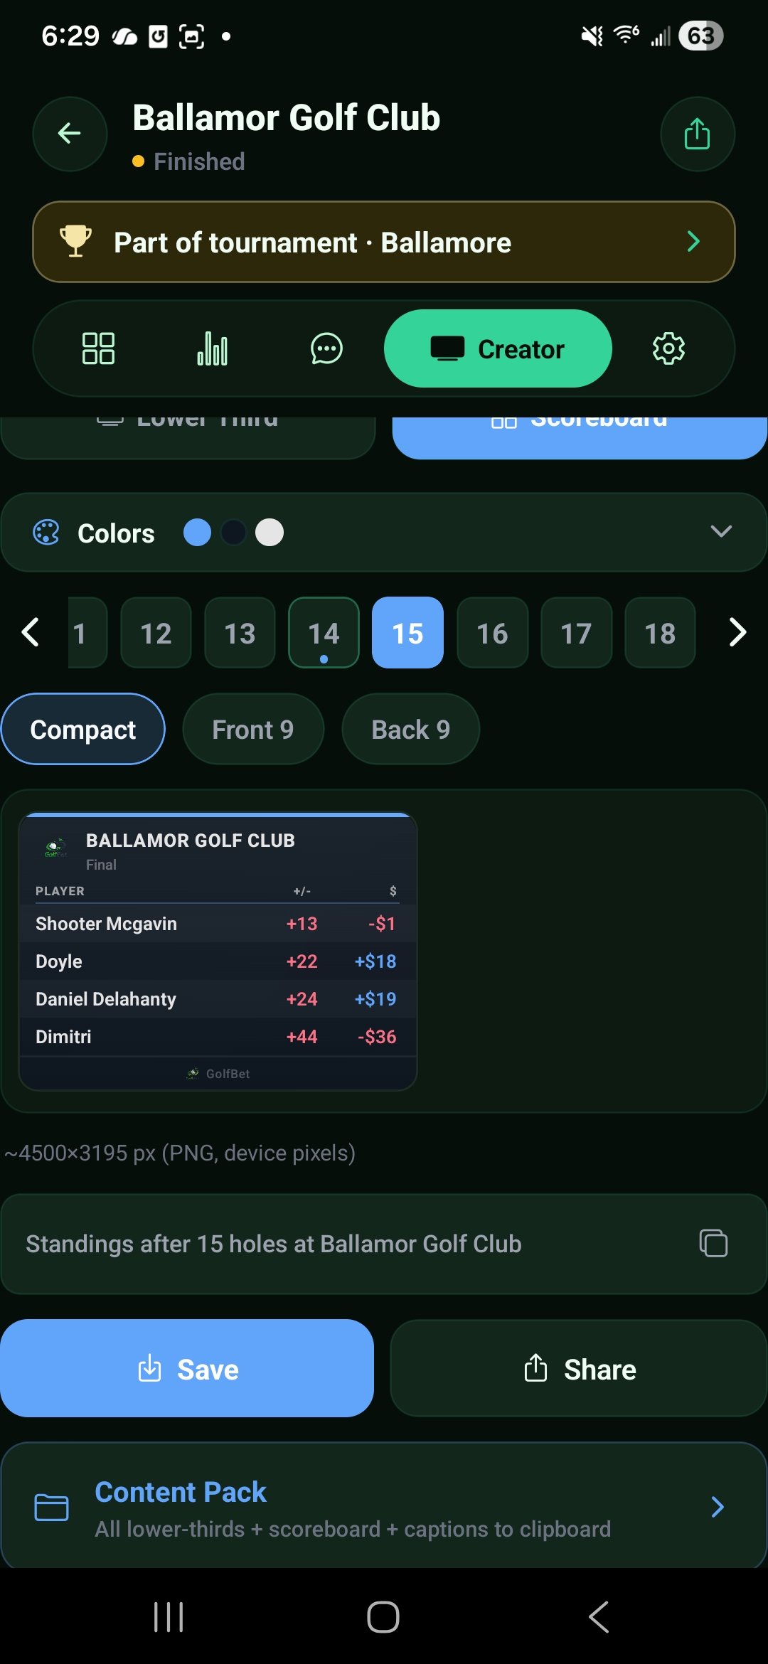Switch scoring to Front 9
This screenshot has width=768, height=1664.
point(253,729)
